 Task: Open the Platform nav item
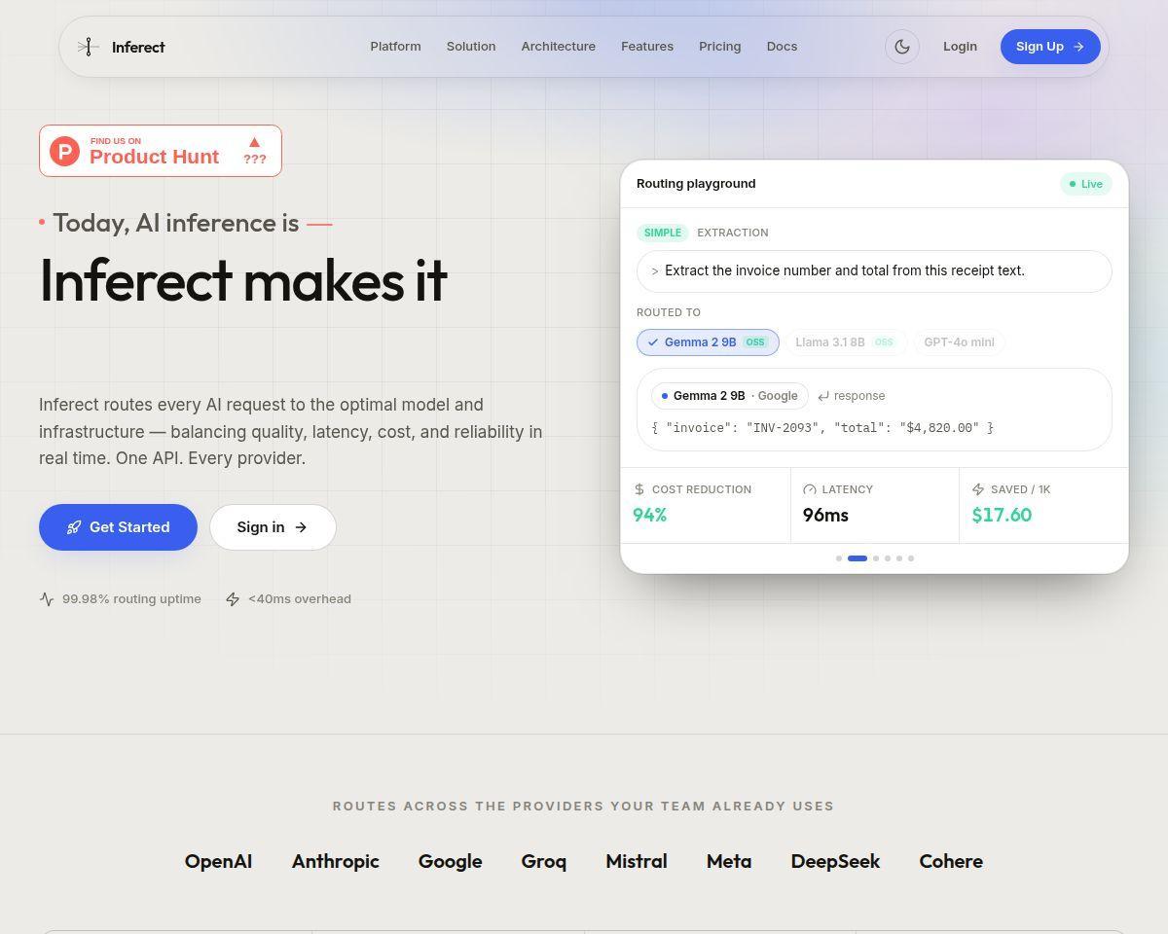(x=395, y=47)
